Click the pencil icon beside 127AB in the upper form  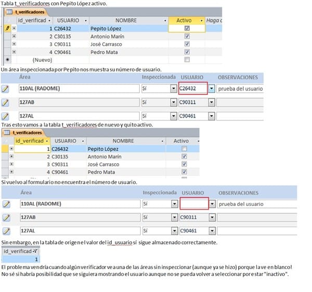tap(5, 102)
